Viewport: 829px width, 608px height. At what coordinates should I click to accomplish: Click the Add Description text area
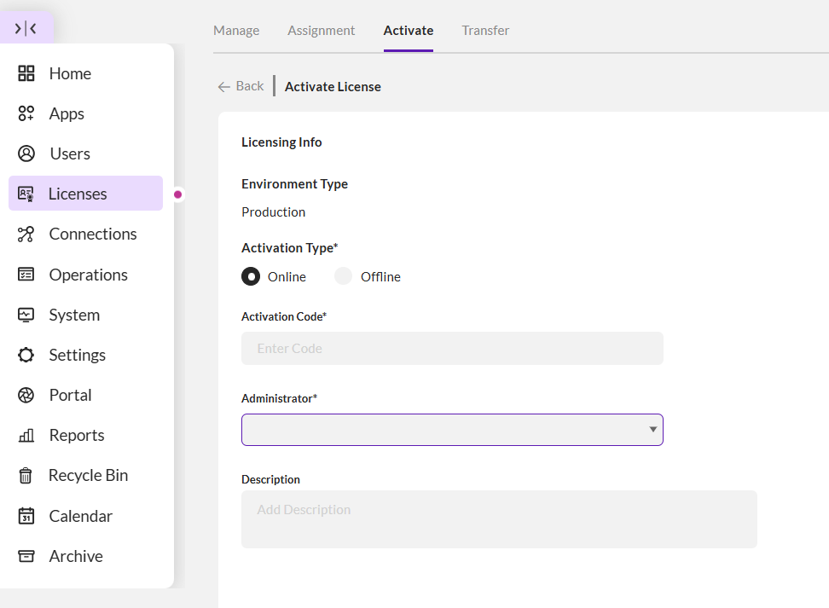[x=499, y=519]
